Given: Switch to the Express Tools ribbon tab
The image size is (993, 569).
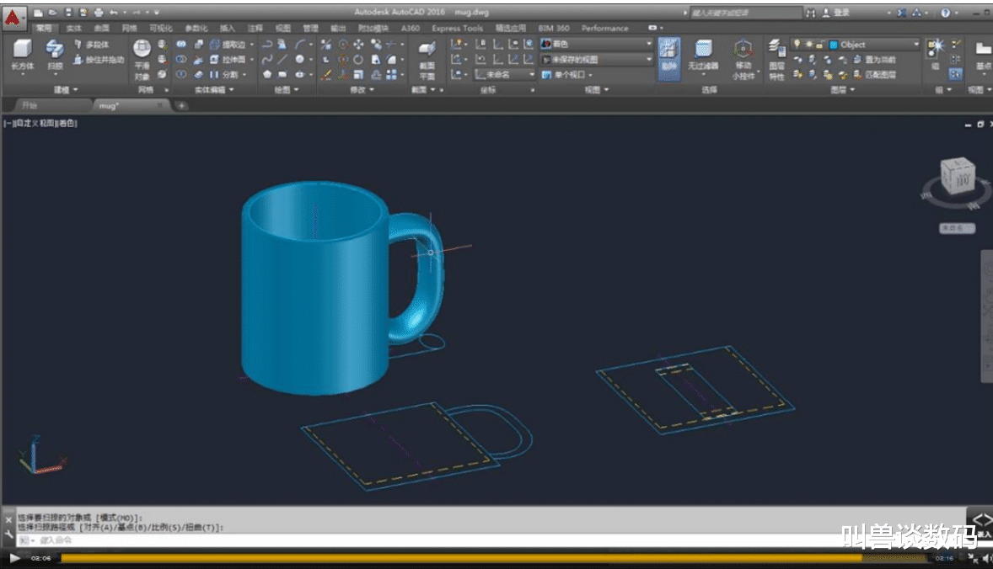Looking at the screenshot, I should [458, 28].
